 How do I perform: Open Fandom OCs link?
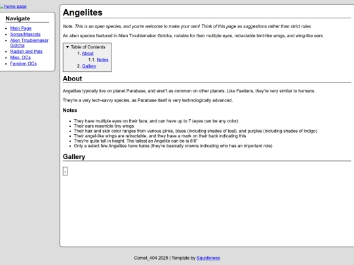tap(23, 63)
